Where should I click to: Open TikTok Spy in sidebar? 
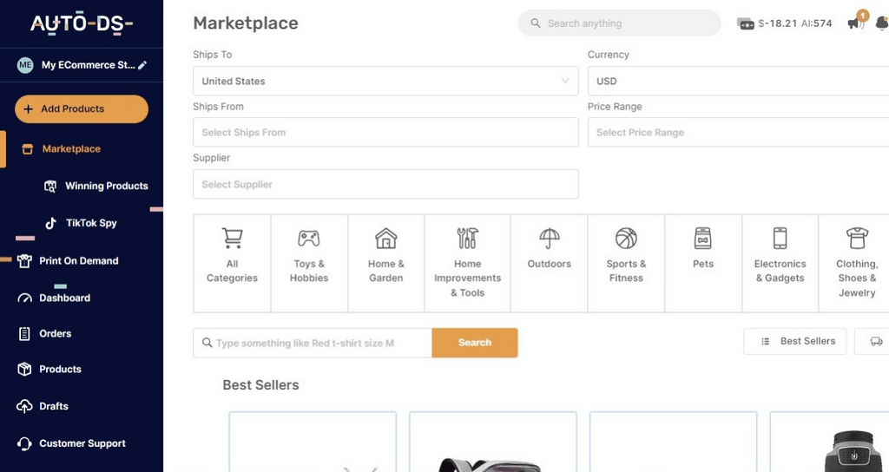point(91,223)
